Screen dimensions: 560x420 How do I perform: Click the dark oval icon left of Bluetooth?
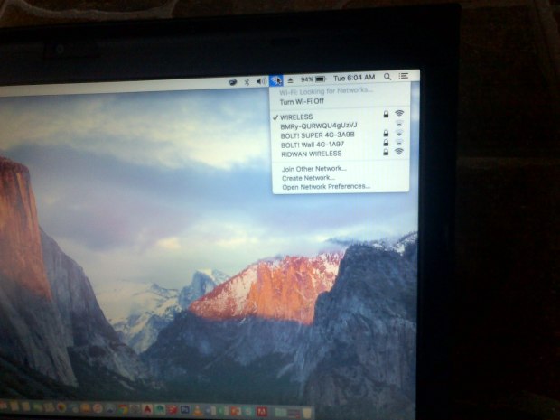(x=232, y=82)
